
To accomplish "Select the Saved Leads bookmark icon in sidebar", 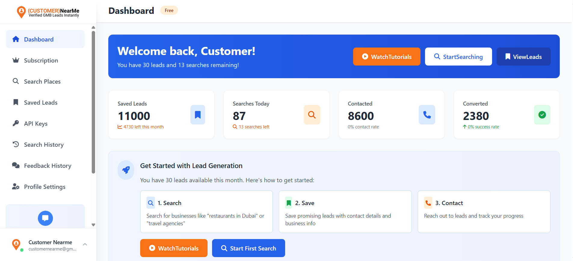I will [16, 102].
